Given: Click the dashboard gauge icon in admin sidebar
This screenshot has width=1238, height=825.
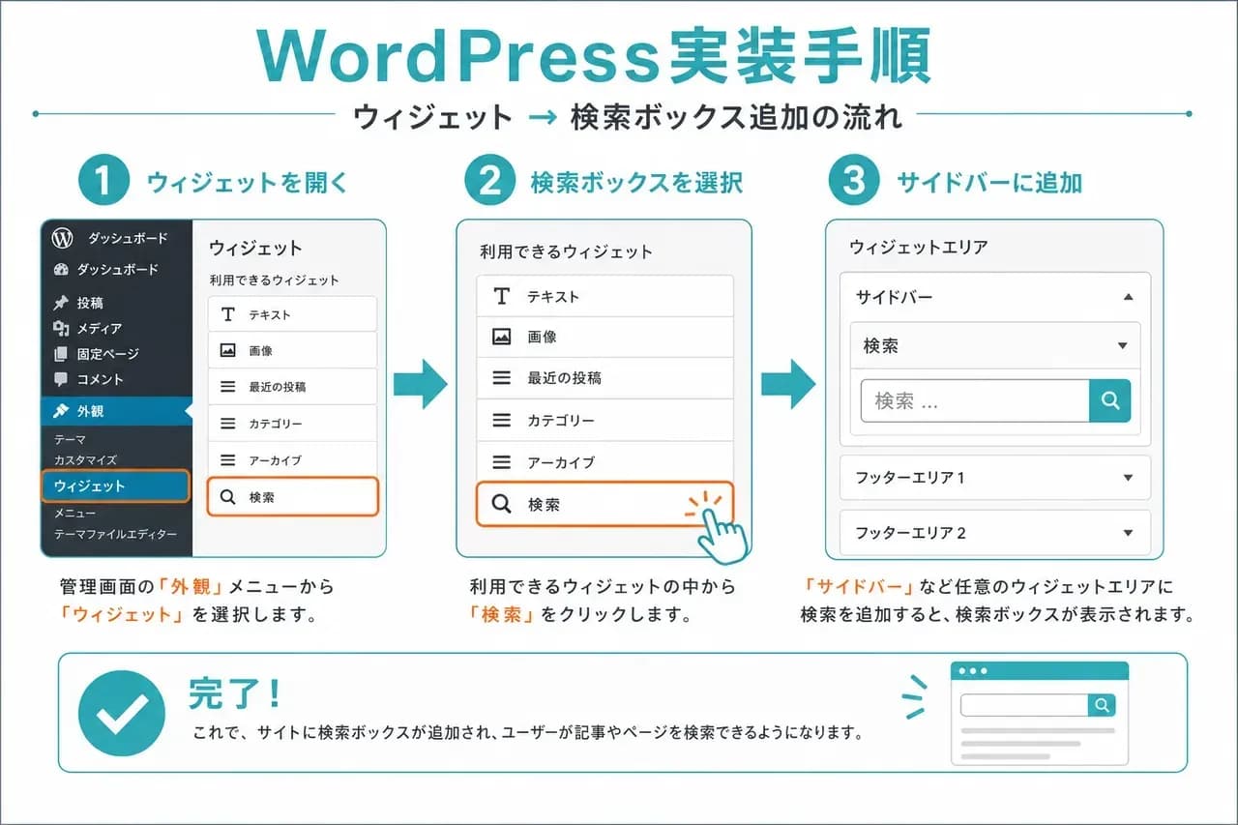Looking at the screenshot, I should [62, 270].
